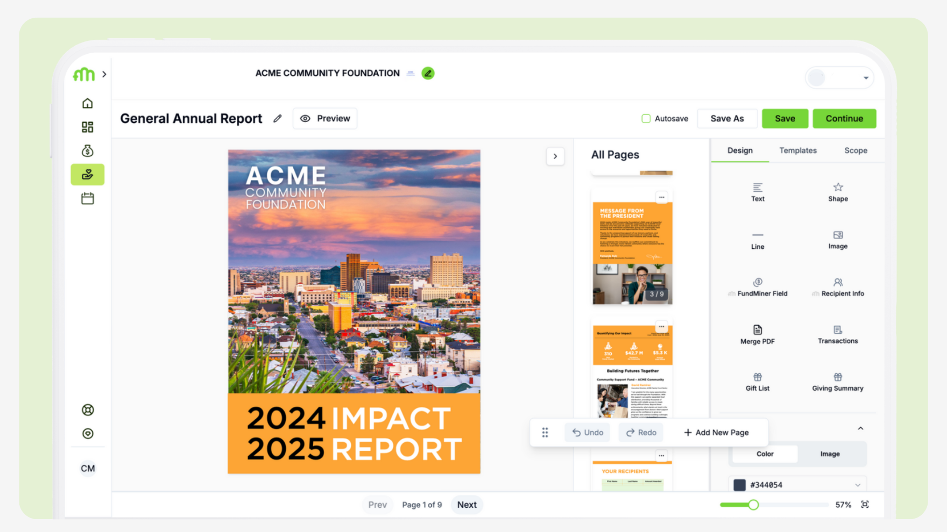
Task: Switch background mode to Image
Action: coord(830,454)
